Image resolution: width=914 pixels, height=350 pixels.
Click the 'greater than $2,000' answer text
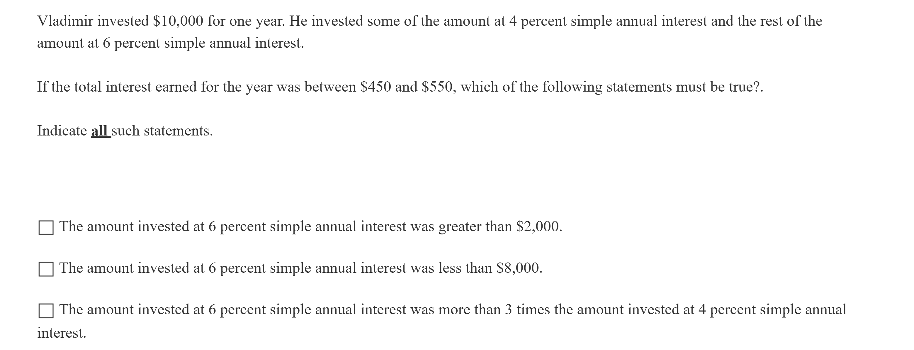click(x=310, y=227)
